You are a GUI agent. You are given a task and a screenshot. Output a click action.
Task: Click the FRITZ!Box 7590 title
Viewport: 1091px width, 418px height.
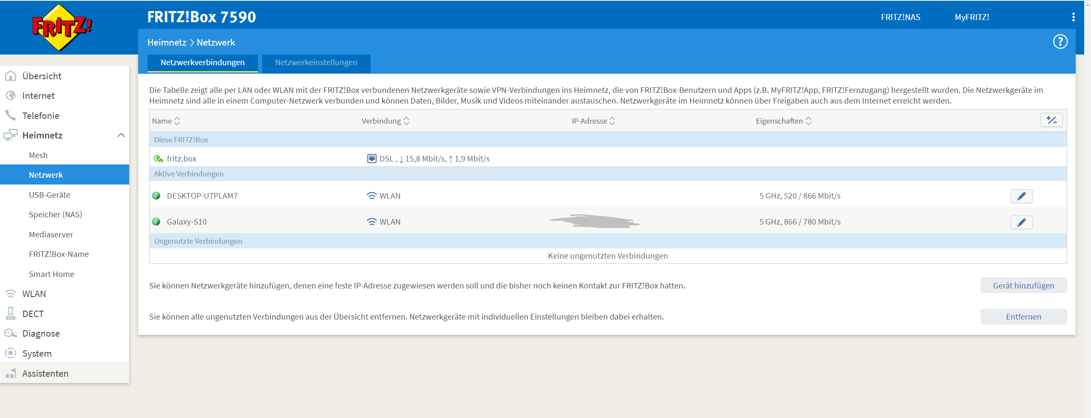(x=201, y=17)
